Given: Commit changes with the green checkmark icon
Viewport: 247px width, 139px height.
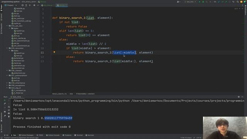Looking at the screenshot, I should click(222, 2).
